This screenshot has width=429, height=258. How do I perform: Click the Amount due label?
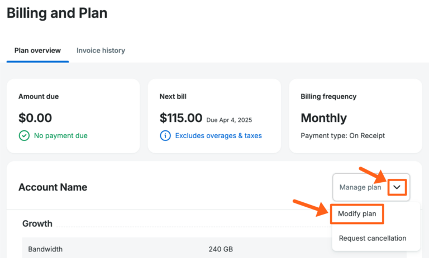coord(39,96)
